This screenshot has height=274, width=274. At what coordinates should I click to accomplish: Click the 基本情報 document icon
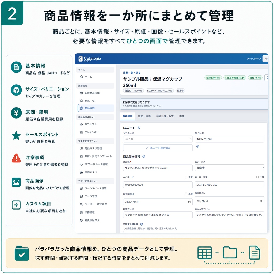(x=16, y=67)
